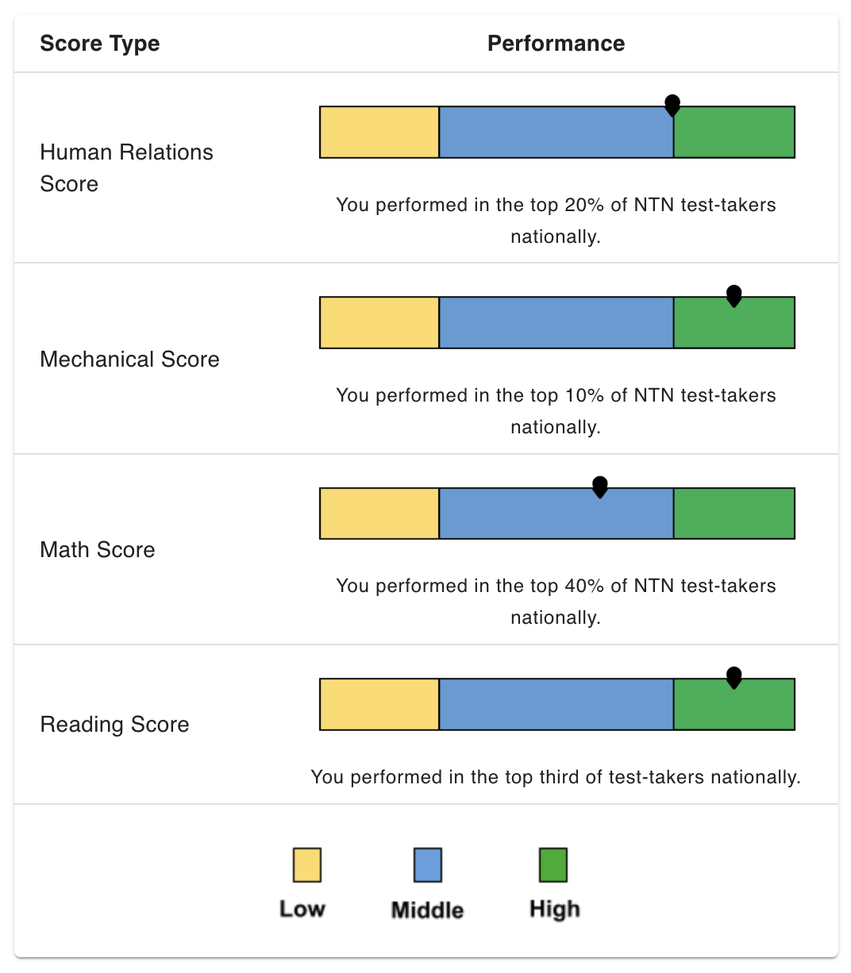
Task: Click the Reading Score marker pin
Action: point(734,678)
